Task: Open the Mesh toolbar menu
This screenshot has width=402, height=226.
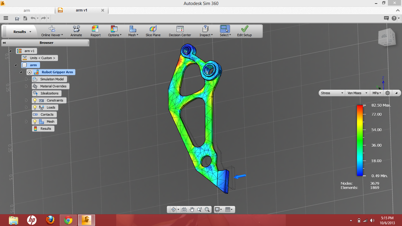Action: [x=133, y=31]
